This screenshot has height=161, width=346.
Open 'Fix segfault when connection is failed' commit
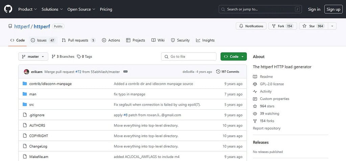157,105
